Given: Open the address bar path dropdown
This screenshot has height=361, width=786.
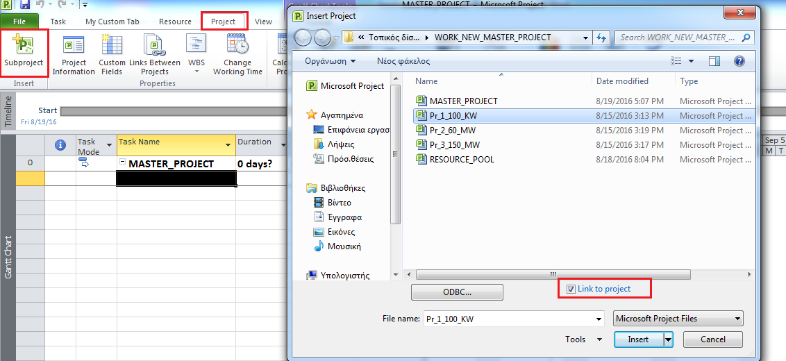Looking at the screenshot, I should pyautogui.click(x=586, y=37).
